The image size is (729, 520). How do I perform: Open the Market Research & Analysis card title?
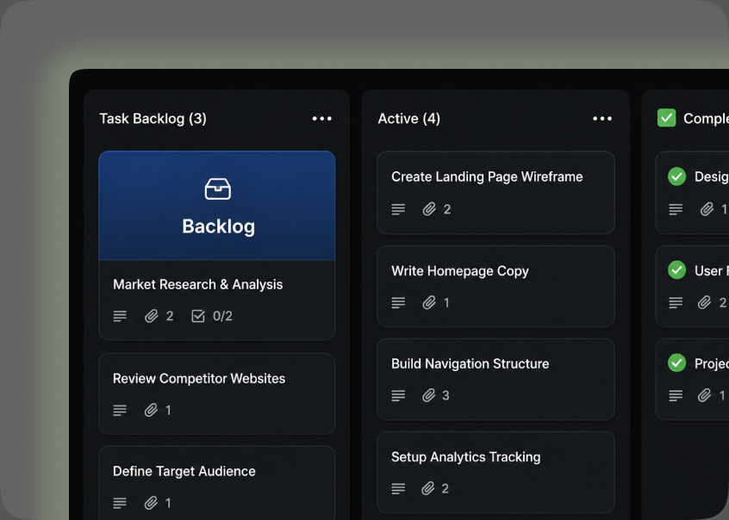point(197,284)
